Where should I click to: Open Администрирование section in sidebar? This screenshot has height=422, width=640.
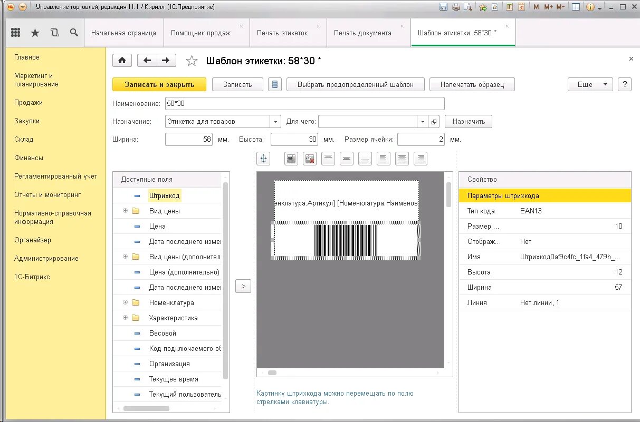coord(46,259)
